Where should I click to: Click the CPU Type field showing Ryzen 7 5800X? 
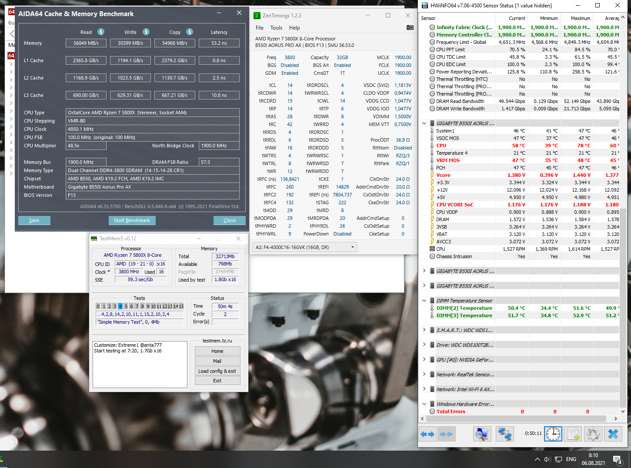point(153,113)
